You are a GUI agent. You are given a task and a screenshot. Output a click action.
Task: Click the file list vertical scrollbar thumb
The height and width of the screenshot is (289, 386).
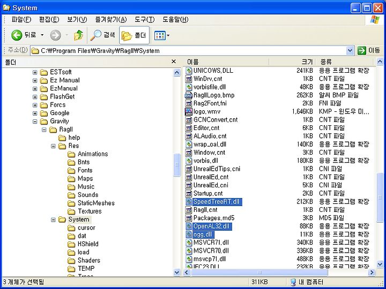click(380, 197)
